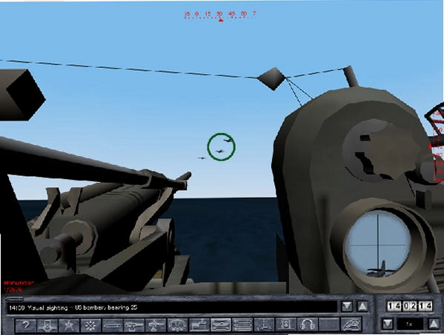Select the compass rose heading icon
This screenshot has height=335, width=444.
(91, 325)
